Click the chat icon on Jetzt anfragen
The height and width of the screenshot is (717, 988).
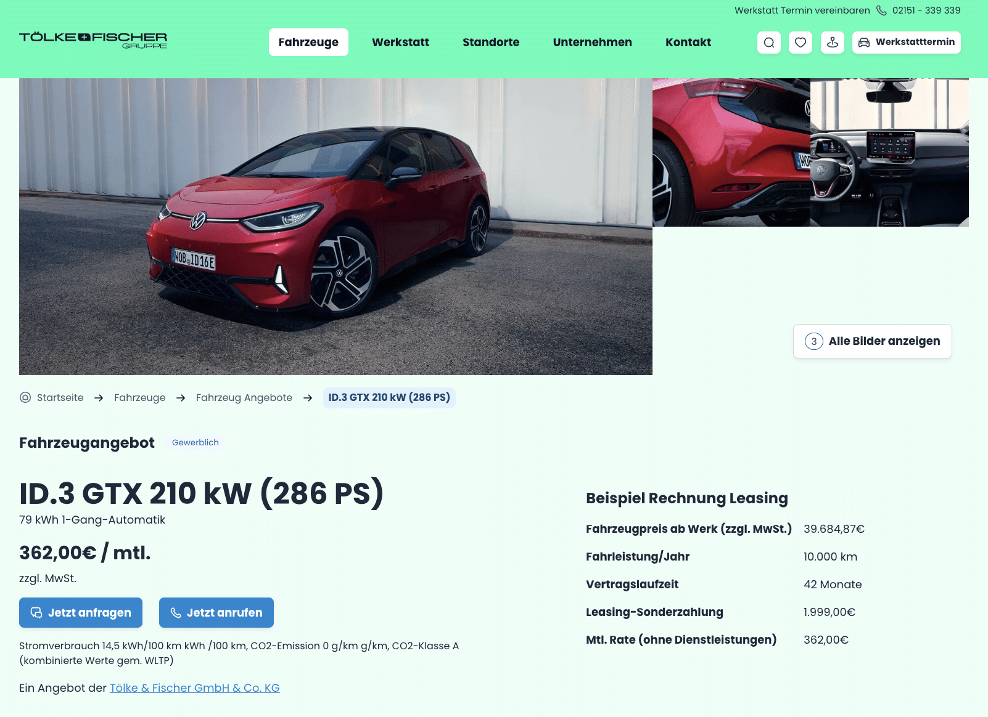coord(36,613)
